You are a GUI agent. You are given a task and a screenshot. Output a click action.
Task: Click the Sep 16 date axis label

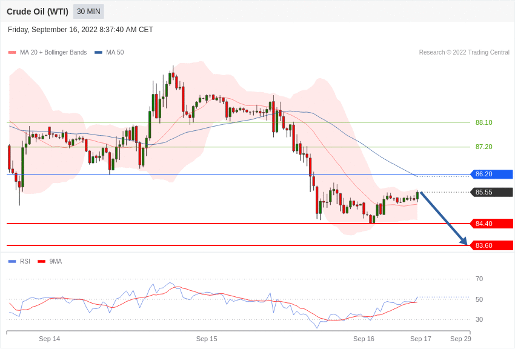[364, 339]
